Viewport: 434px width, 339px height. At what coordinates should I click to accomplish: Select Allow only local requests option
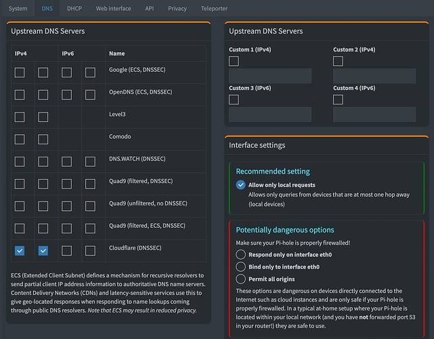[240, 184]
